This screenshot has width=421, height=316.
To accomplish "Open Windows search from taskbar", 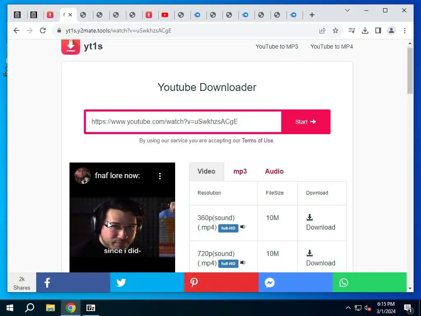I will (30, 308).
